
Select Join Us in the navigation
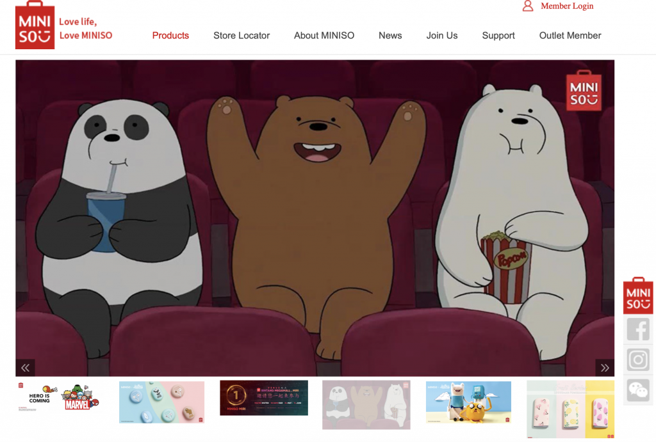click(442, 36)
